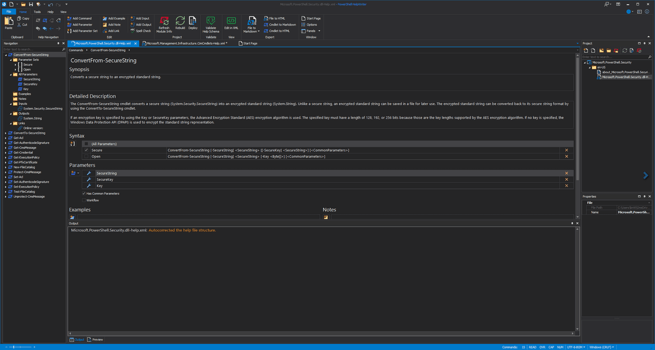Select Set-ExecutionPolicy in Navigation tree
Screen dimensions: 655x350
pyautogui.click(x=26, y=186)
